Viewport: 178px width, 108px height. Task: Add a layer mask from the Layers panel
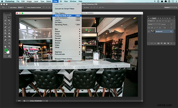coord(158,43)
